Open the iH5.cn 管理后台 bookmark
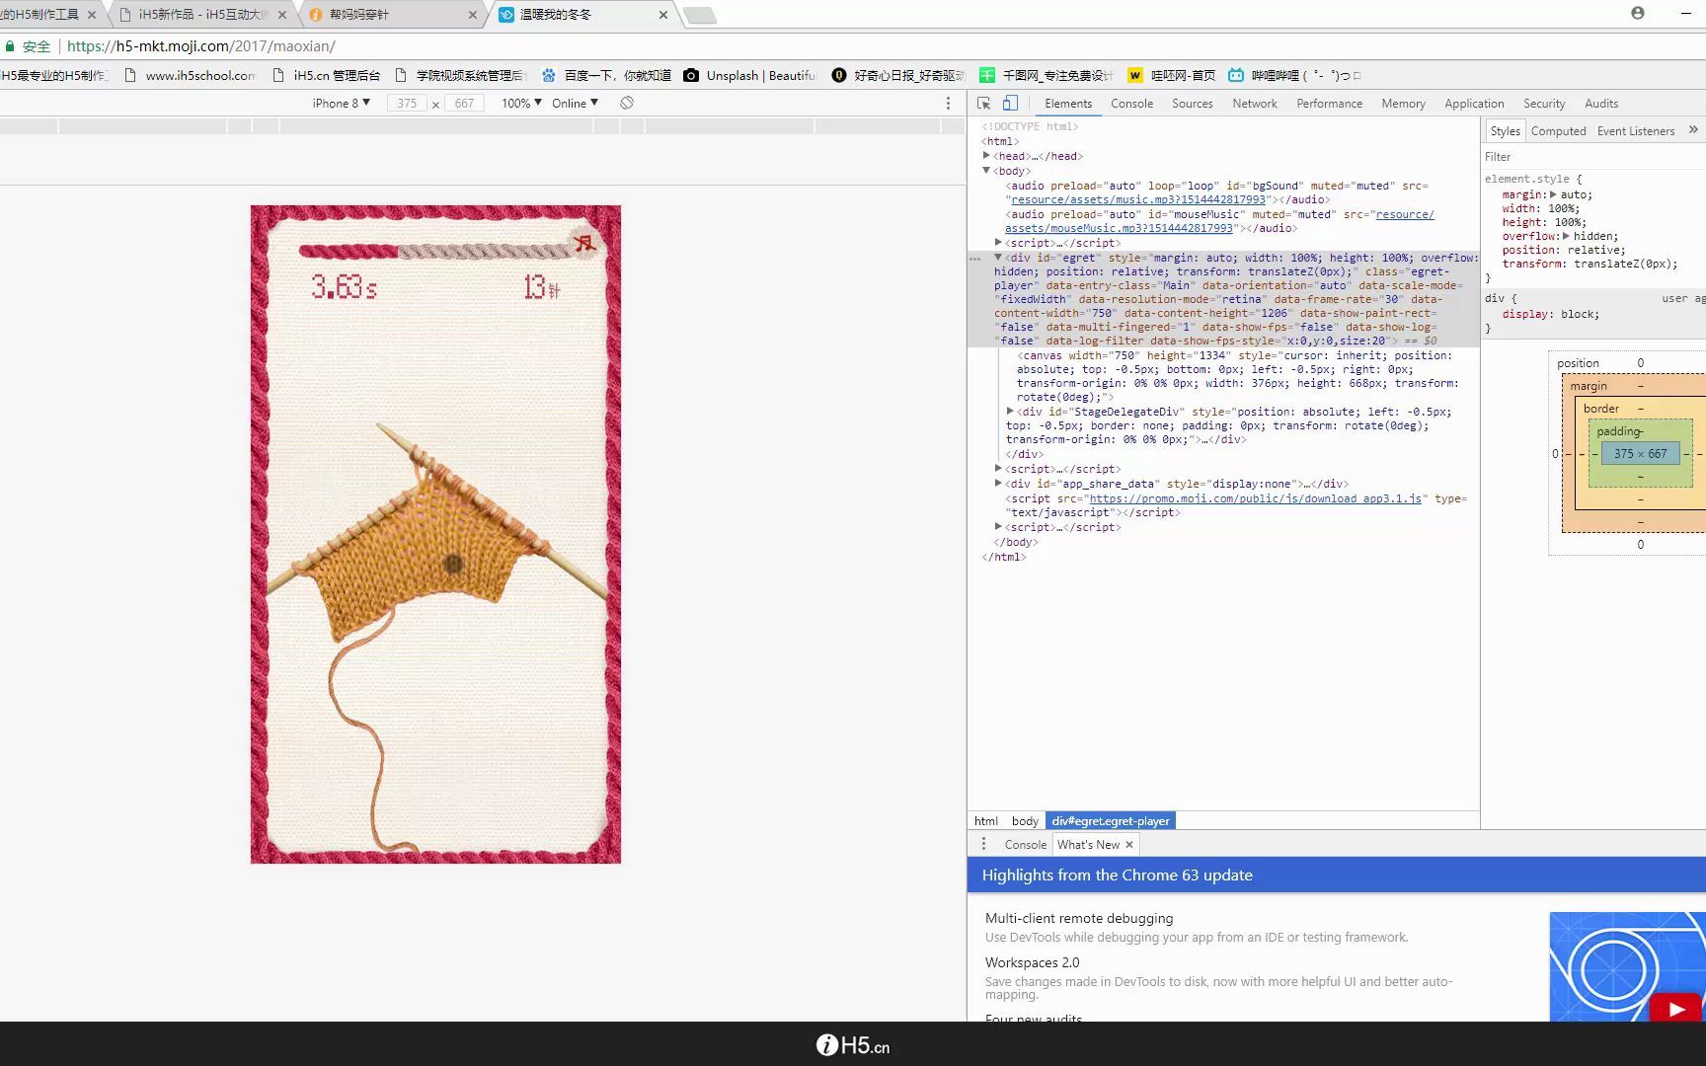The width and height of the screenshot is (1706, 1066). 326,75
